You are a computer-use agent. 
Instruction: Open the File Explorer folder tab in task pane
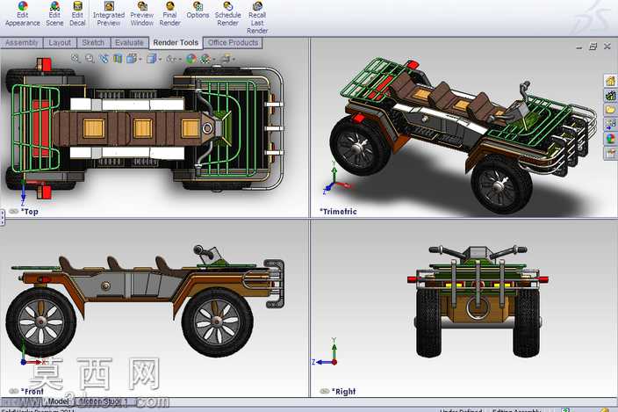pos(610,109)
